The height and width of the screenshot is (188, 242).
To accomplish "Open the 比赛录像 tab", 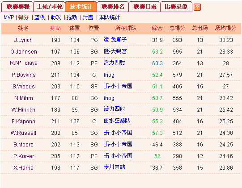I will coord(176,7).
